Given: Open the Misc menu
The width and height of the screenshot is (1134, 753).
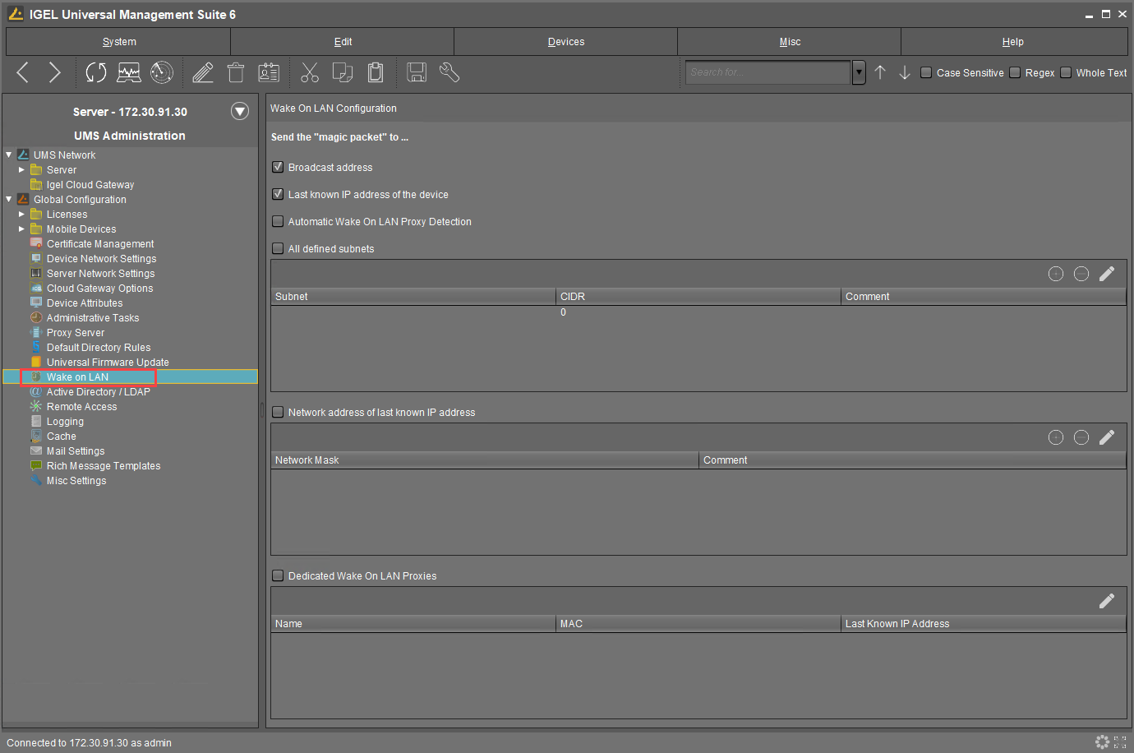Looking at the screenshot, I should (789, 42).
